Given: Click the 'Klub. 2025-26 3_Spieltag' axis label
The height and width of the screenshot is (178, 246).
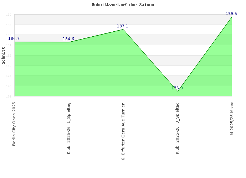Looking at the screenshot, I should pos(178,128).
